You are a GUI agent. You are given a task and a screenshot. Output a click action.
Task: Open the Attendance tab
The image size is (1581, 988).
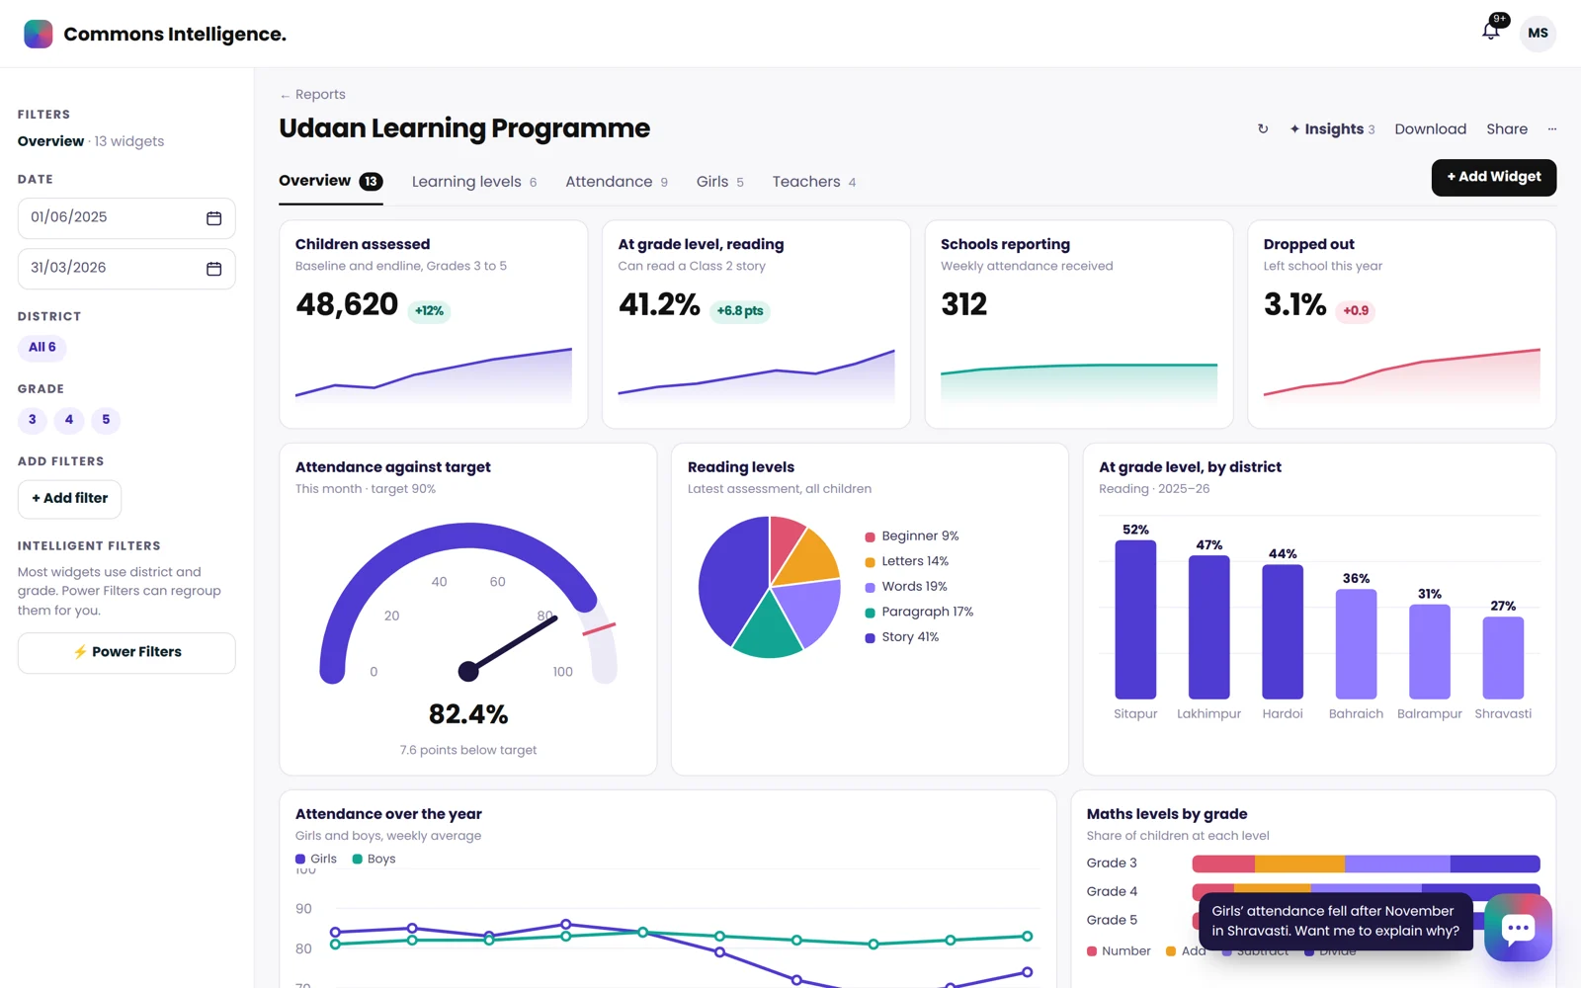pos(617,182)
